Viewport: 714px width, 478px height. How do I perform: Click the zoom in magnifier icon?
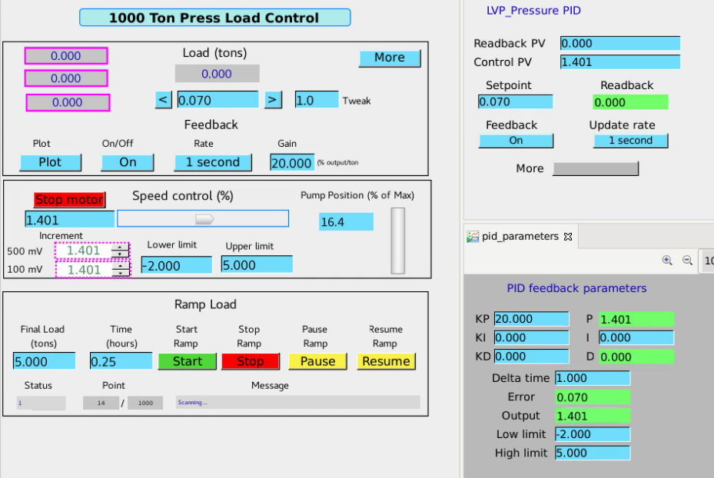[667, 261]
